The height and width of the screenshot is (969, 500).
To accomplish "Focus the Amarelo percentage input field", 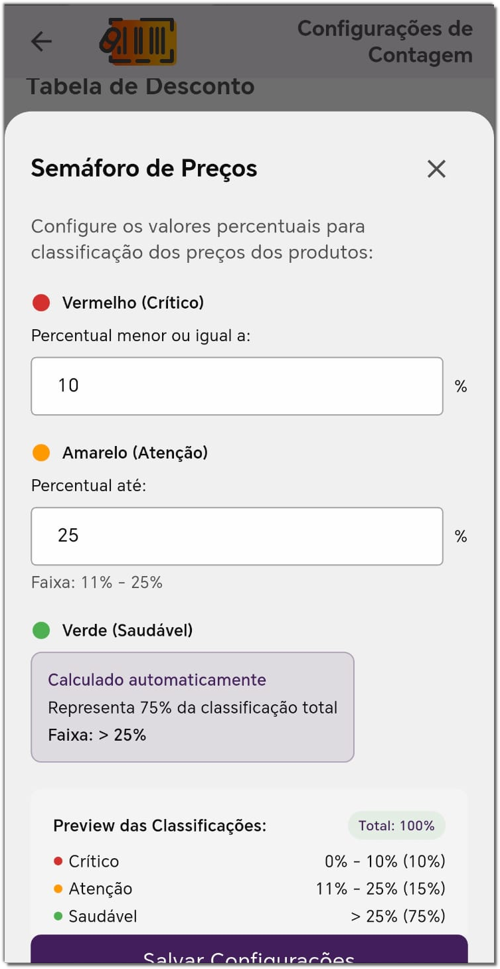I will click(236, 536).
